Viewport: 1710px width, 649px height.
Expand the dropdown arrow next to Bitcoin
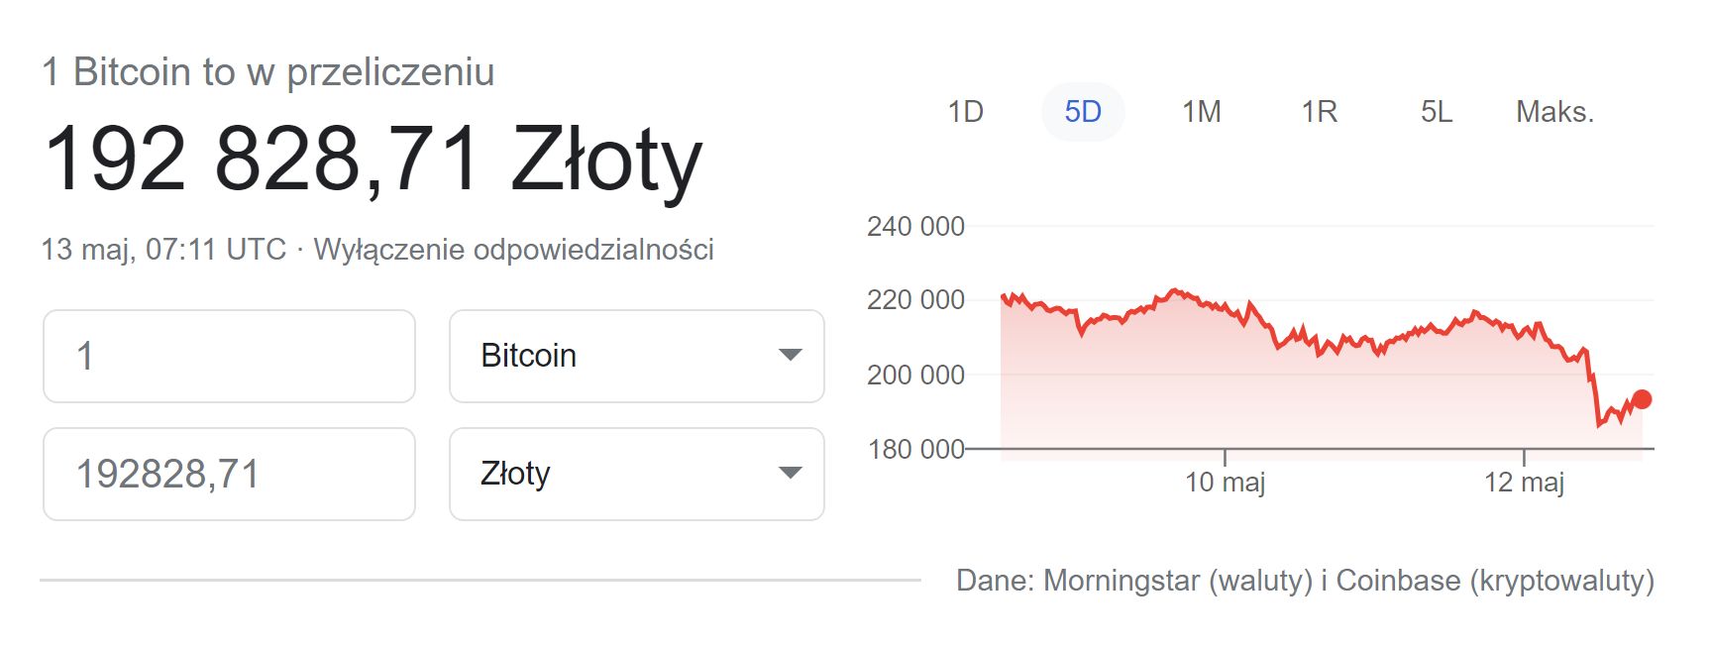(x=790, y=356)
